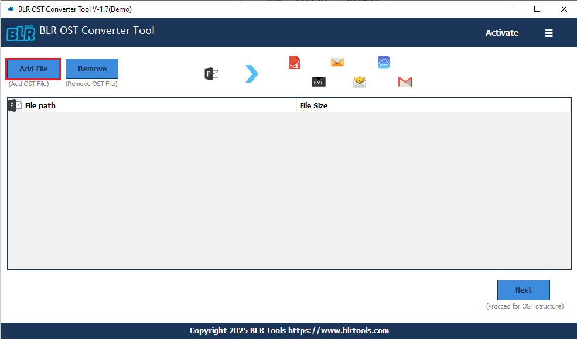This screenshot has height=339, width=577.
Task: Click inside the empty file list area
Action: (289, 187)
